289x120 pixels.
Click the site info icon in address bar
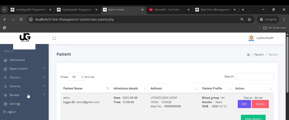[31, 19]
